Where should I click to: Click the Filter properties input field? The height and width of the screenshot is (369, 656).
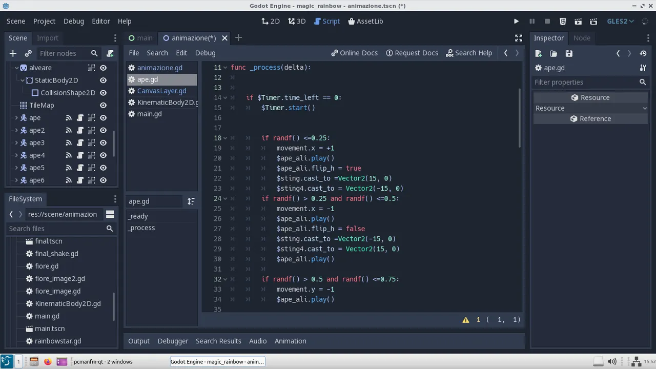[x=590, y=82]
